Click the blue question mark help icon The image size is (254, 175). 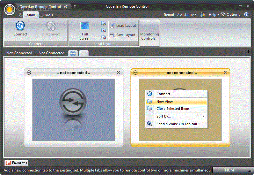[x=246, y=14]
